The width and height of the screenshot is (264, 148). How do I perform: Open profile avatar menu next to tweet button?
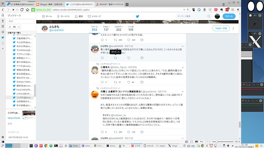(x=217, y=16)
